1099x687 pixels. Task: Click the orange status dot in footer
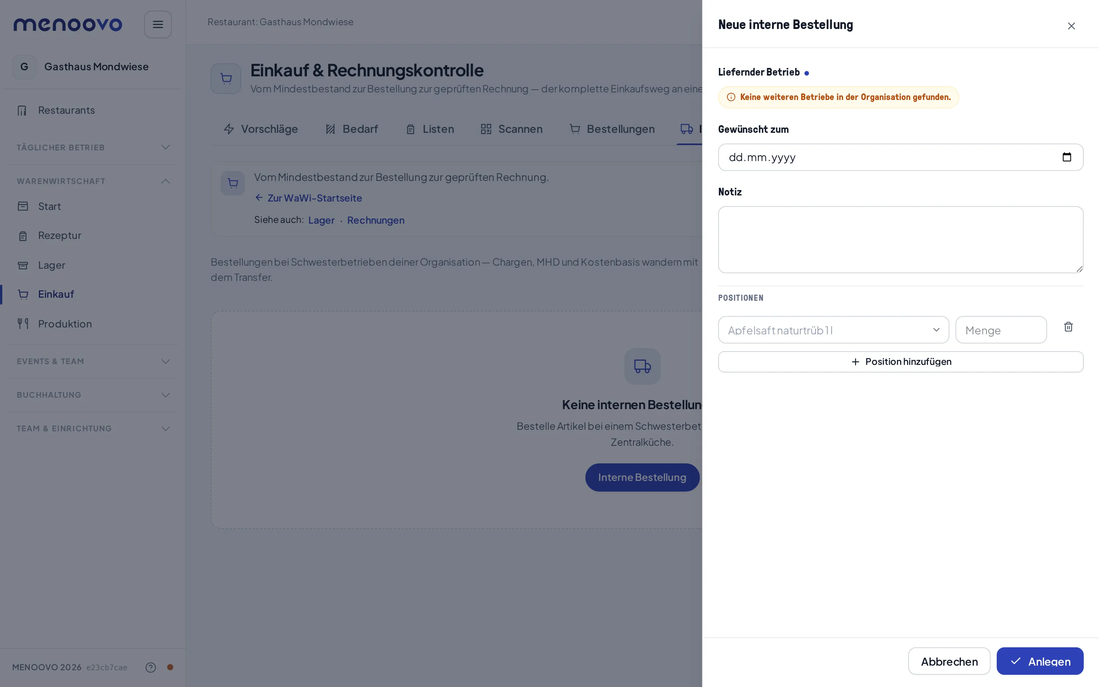(170, 667)
